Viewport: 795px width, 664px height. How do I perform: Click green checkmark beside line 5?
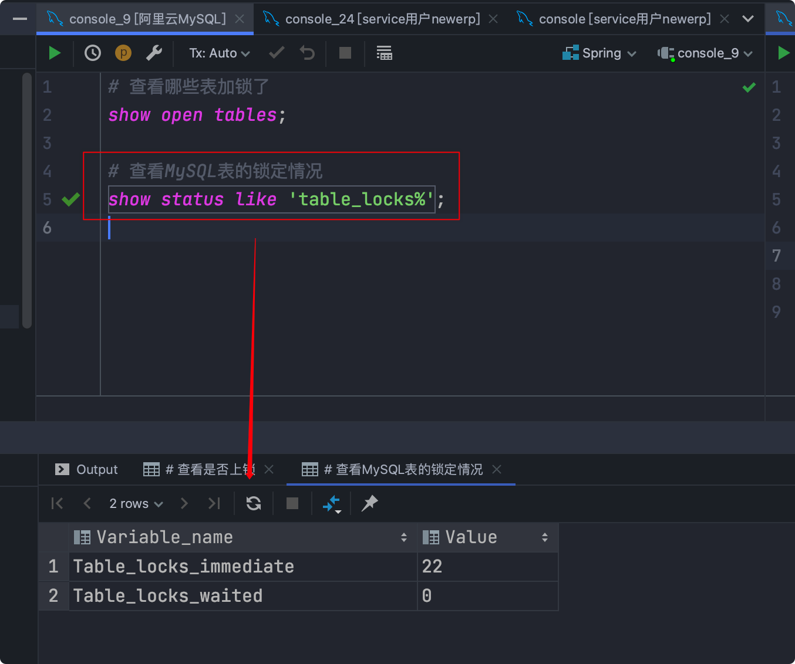point(71,199)
